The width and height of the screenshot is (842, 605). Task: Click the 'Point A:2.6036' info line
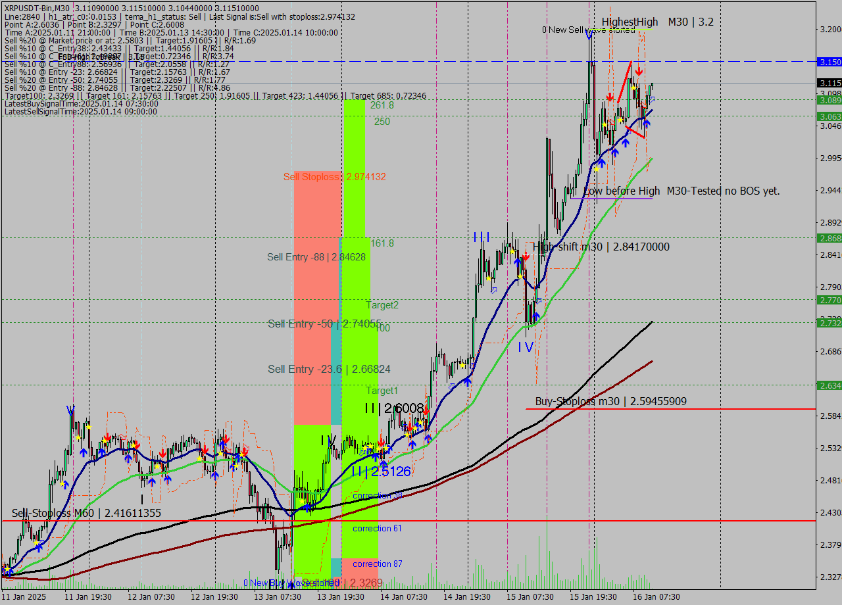(x=94, y=25)
